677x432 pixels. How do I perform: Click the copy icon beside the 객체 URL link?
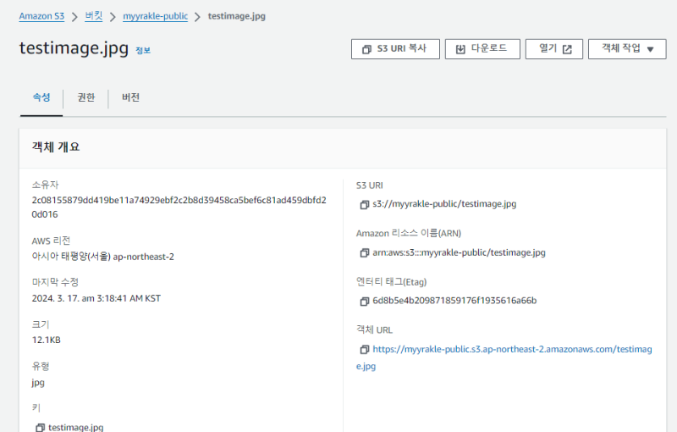365,349
